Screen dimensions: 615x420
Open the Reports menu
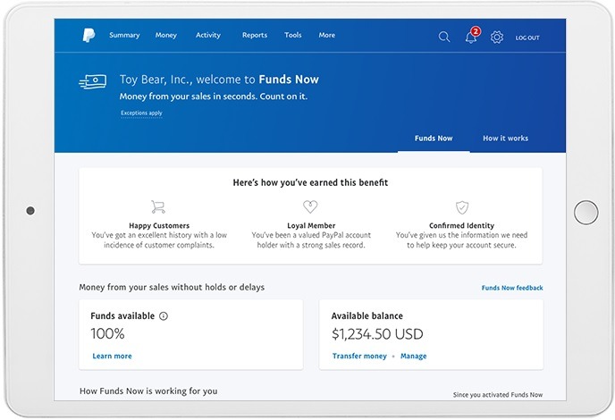[254, 36]
